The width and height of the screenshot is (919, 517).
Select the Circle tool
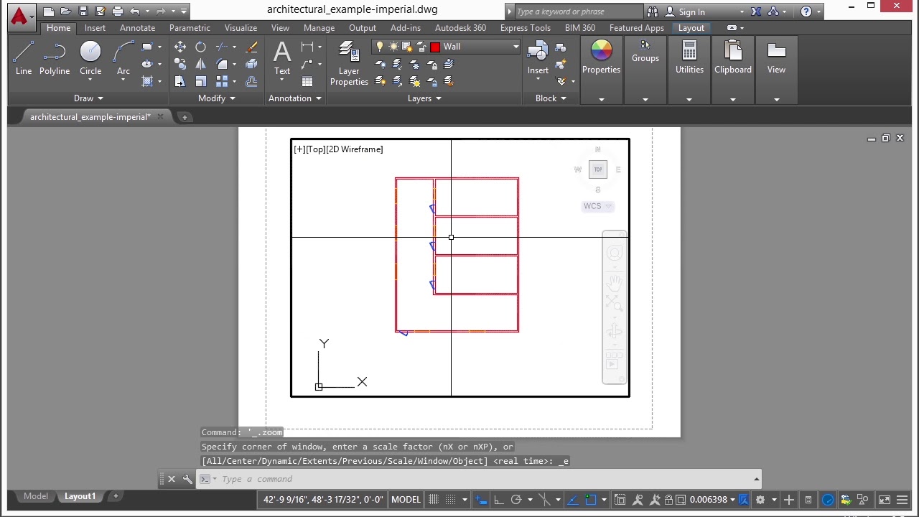point(90,58)
